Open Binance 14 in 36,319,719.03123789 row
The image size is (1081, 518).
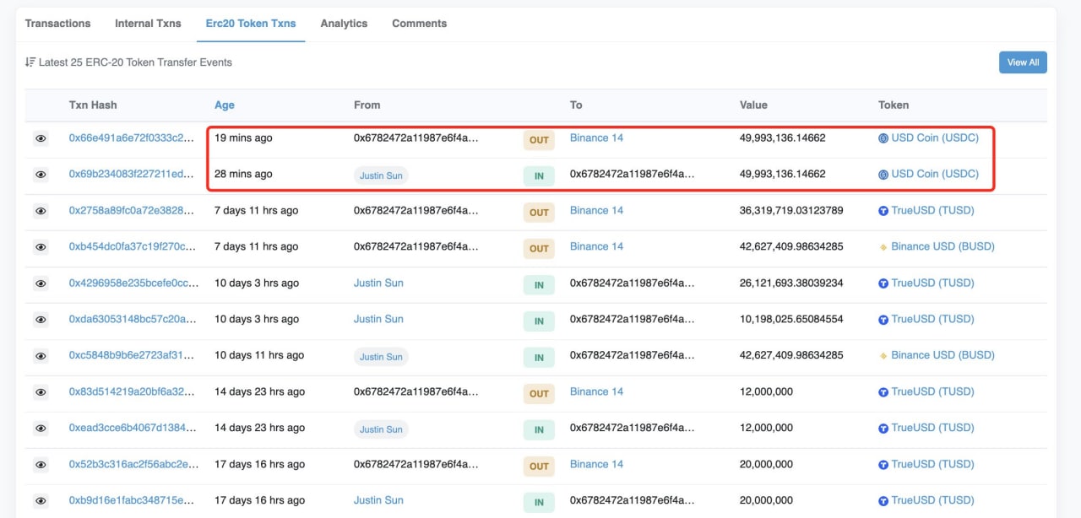596,210
